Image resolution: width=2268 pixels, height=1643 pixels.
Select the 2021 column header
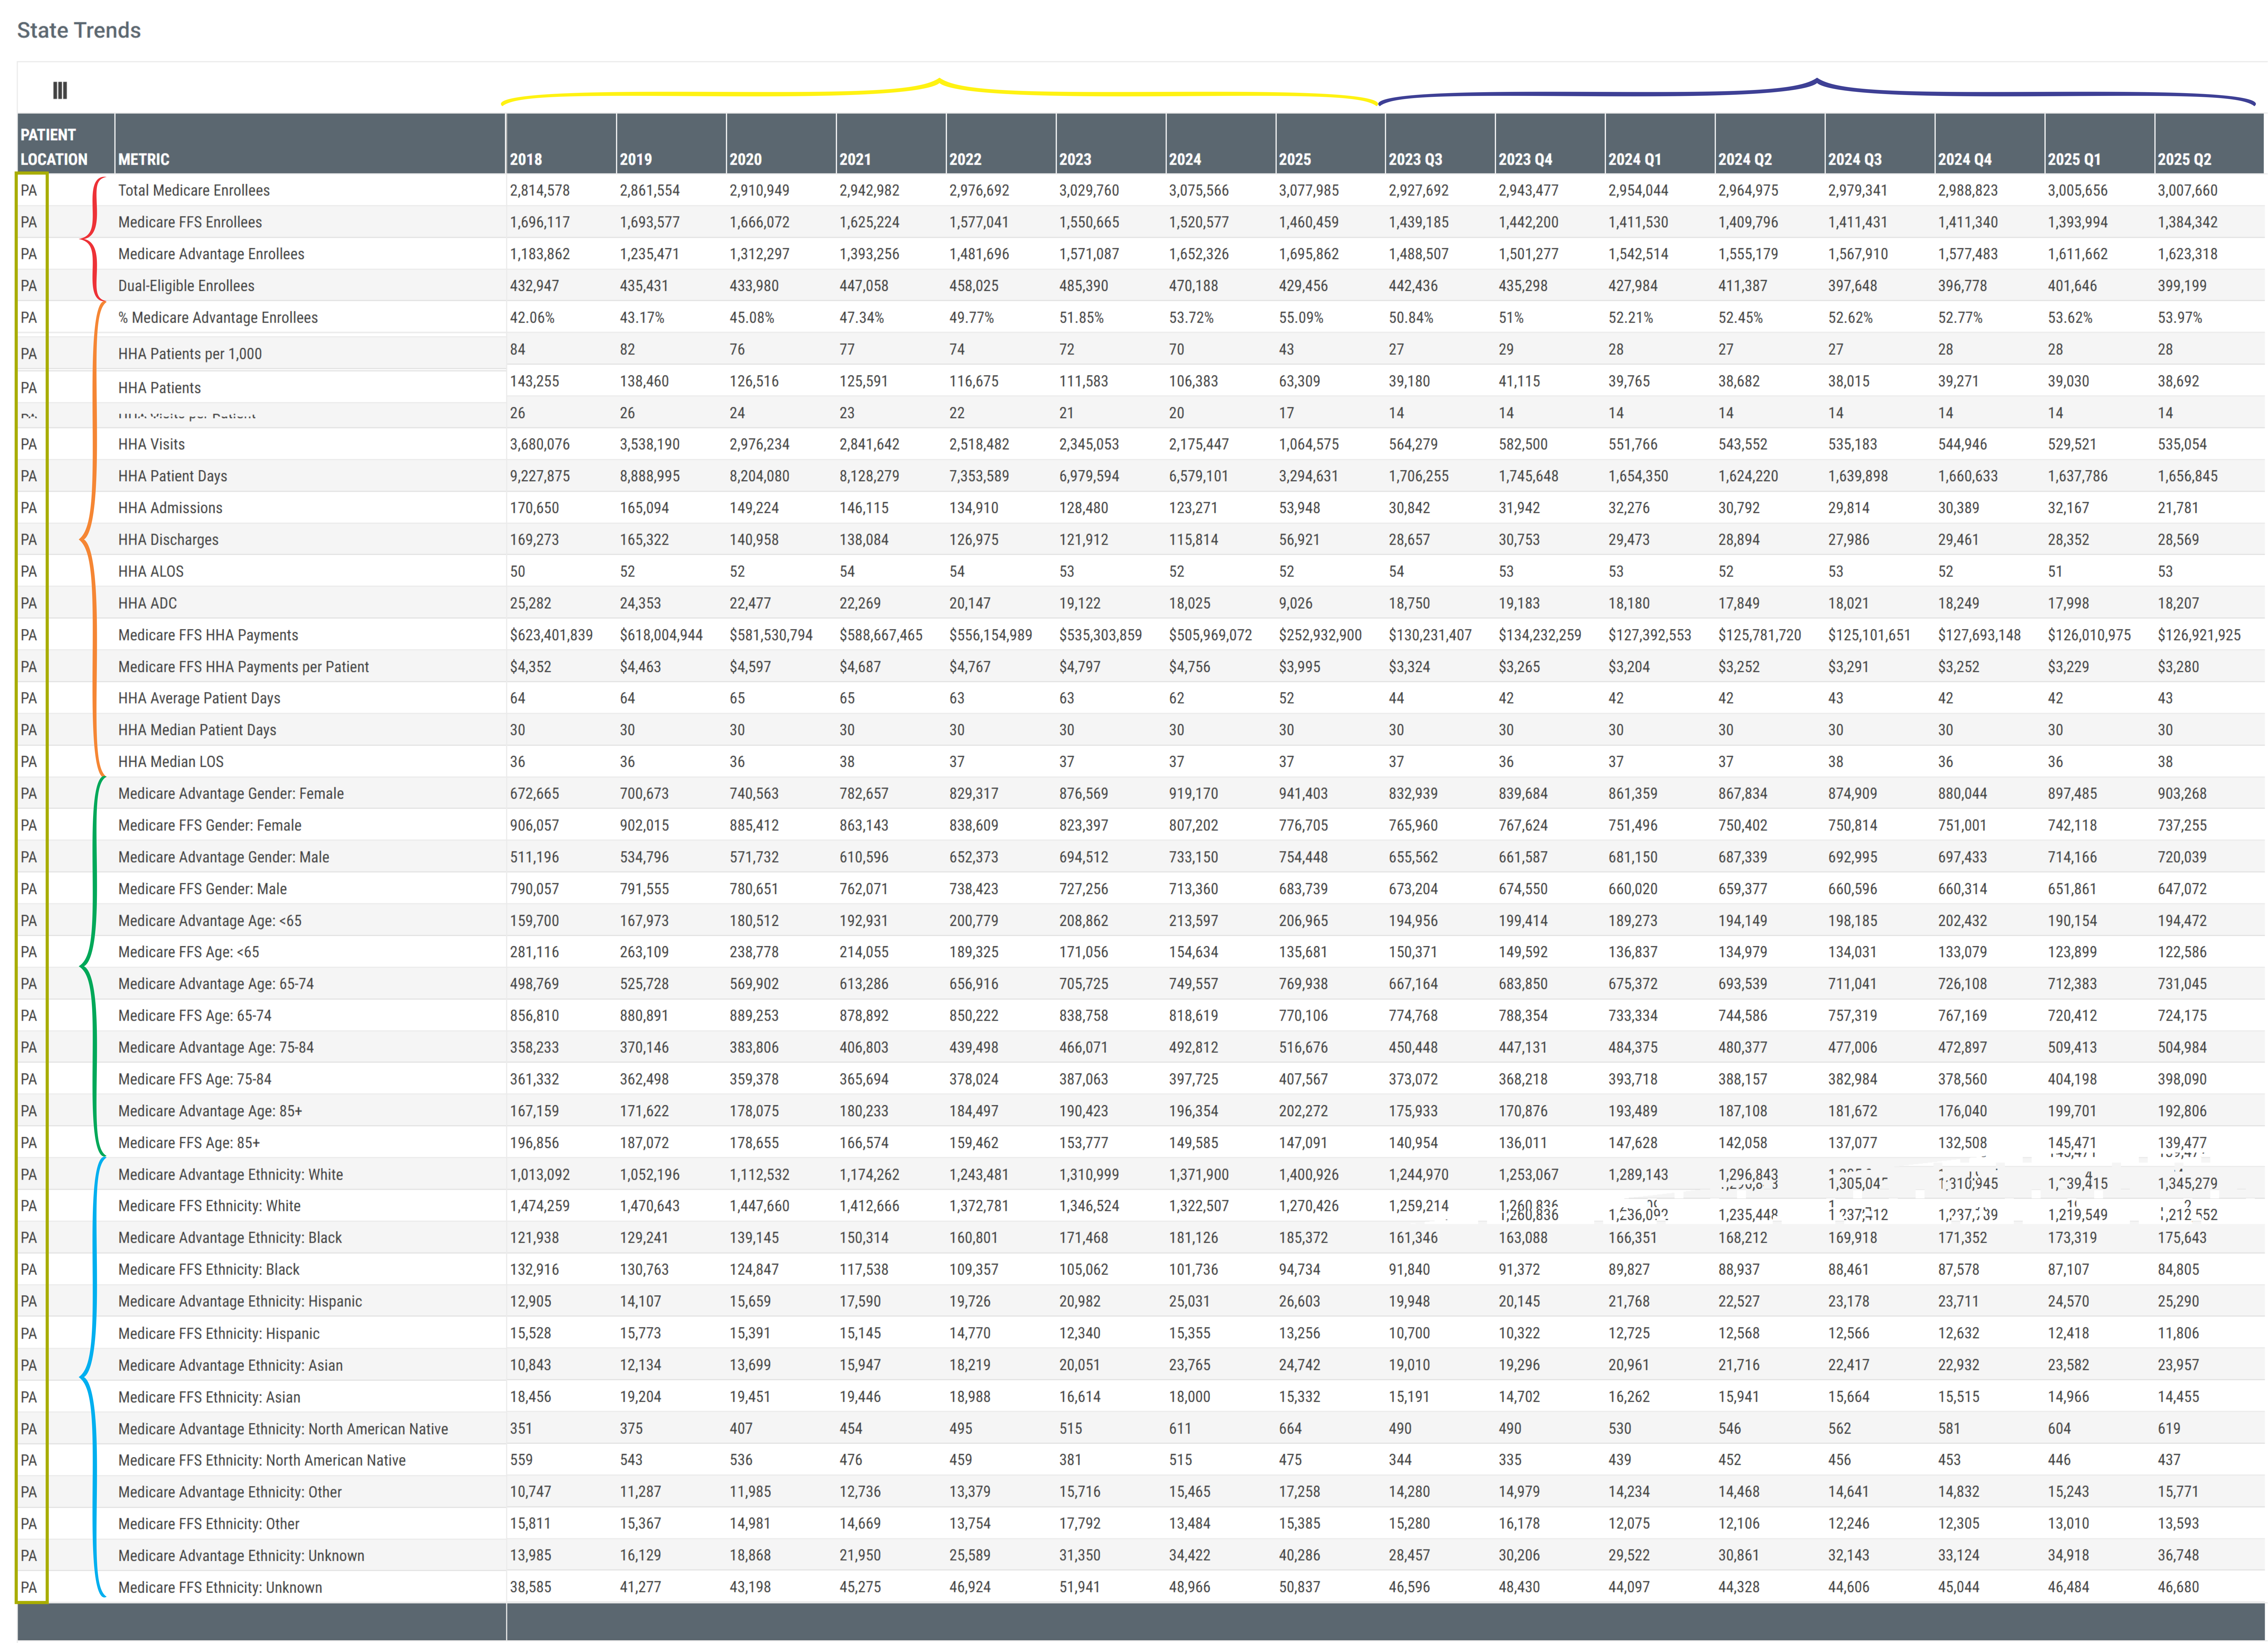[855, 159]
